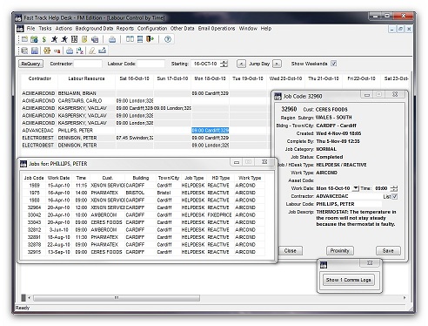Click the Starting date spinner arrows
This screenshot has width=428, height=326.
click(x=224, y=64)
